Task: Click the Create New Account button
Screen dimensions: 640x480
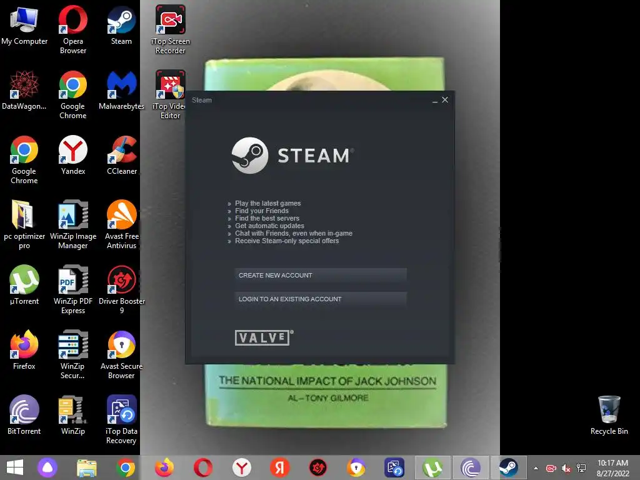Action: pyautogui.click(x=321, y=276)
